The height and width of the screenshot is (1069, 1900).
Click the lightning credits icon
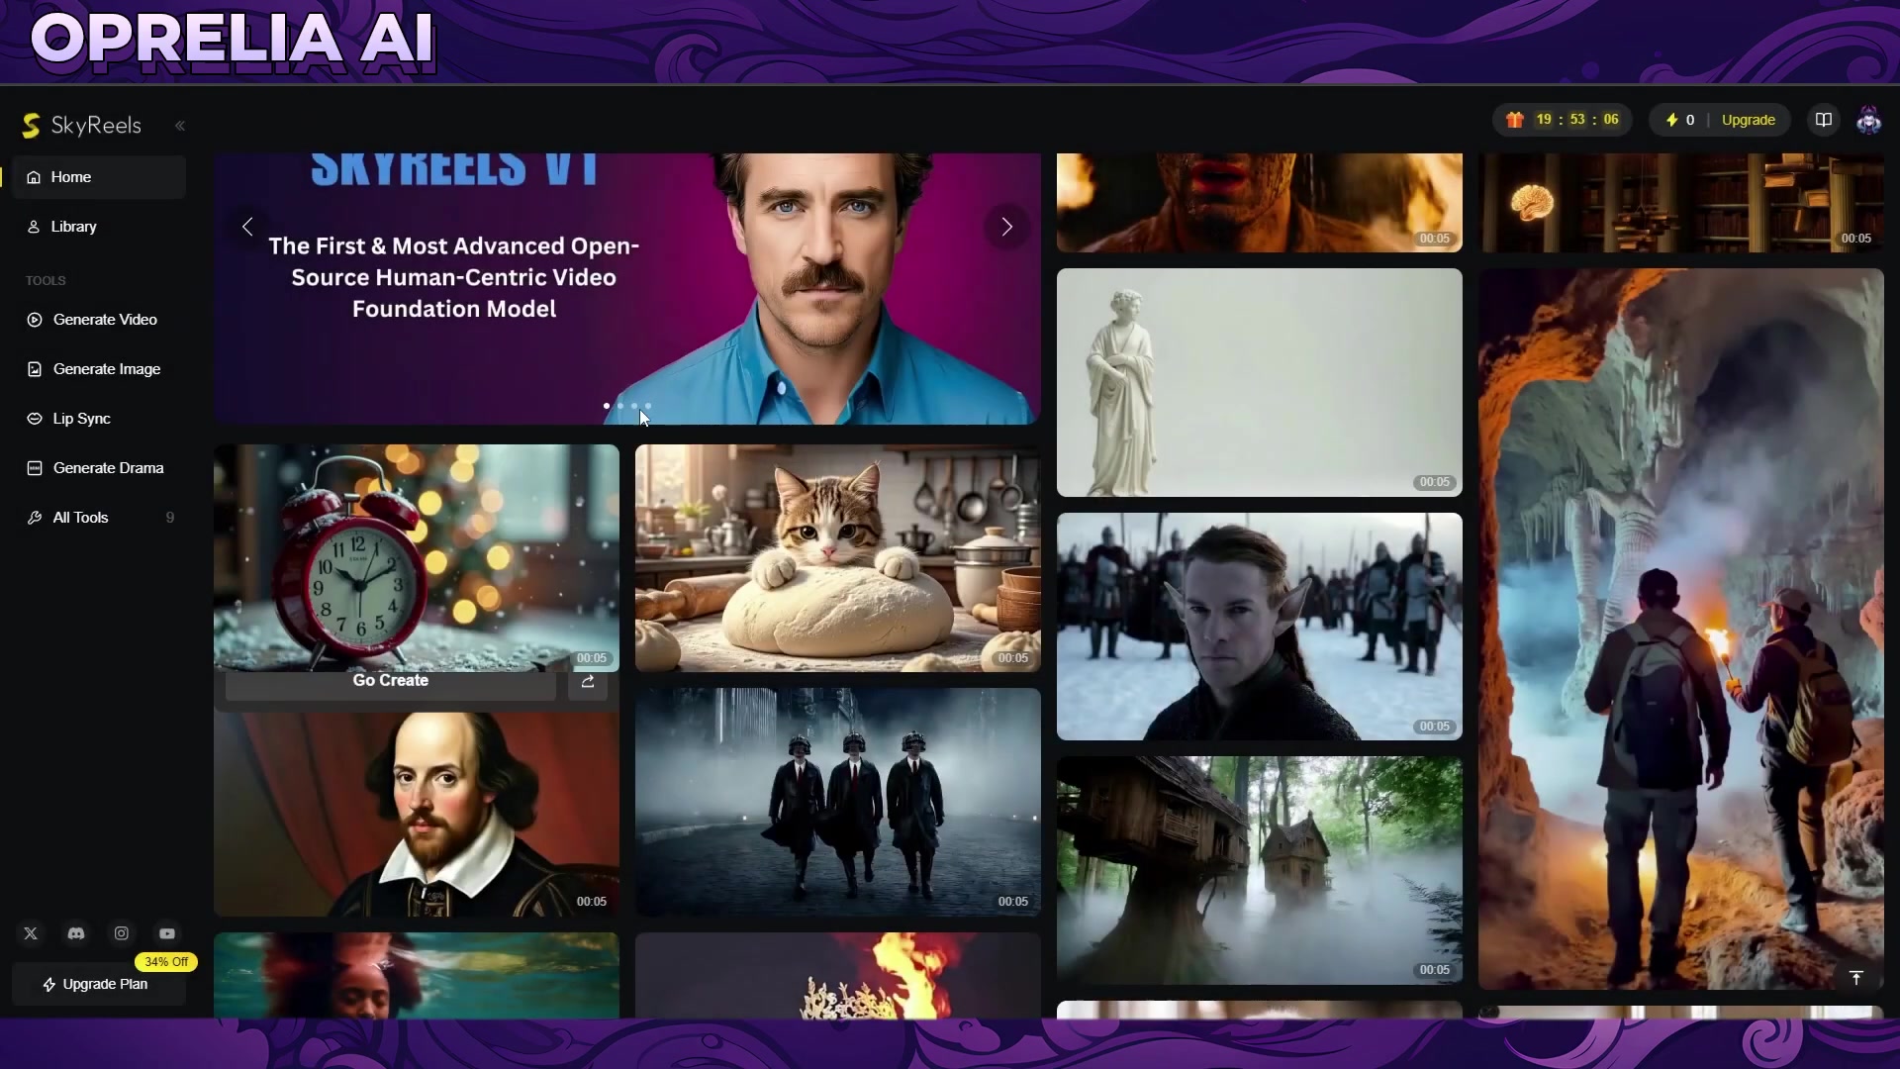pos(1671,120)
